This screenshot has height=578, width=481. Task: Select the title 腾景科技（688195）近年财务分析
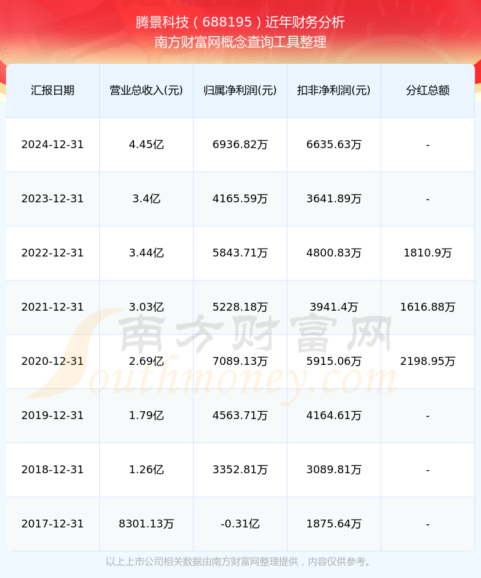240,22
